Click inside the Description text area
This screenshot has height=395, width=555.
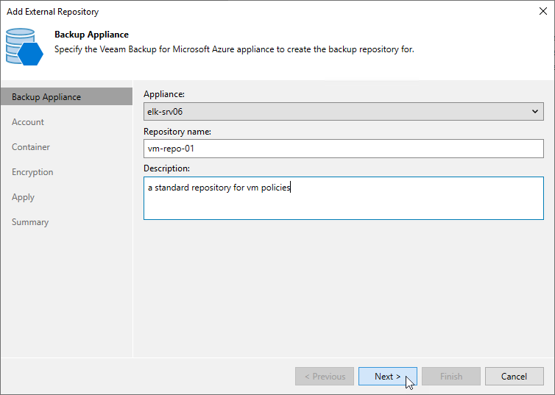pyautogui.click(x=343, y=198)
